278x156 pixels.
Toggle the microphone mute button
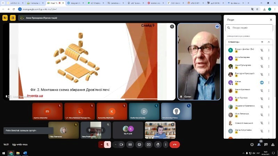click(x=108, y=145)
